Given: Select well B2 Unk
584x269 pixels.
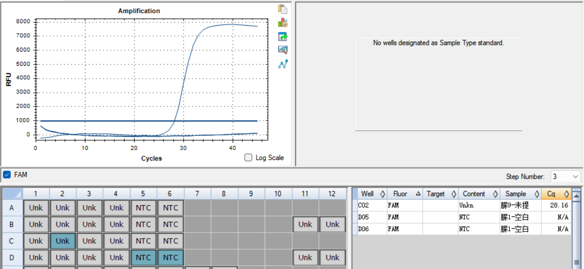Looking at the screenshot, I should click(x=63, y=224).
